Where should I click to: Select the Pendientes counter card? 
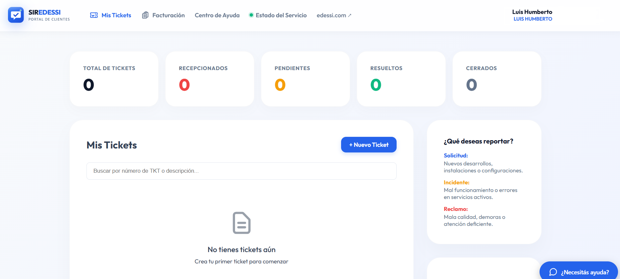tap(306, 79)
